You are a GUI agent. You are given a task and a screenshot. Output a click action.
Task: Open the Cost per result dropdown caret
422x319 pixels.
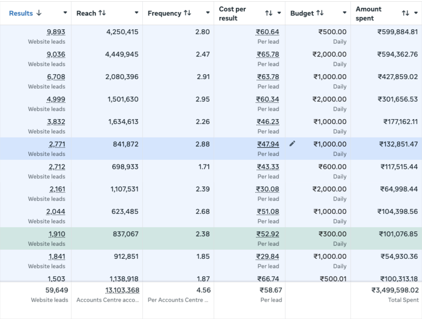click(x=279, y=13)
